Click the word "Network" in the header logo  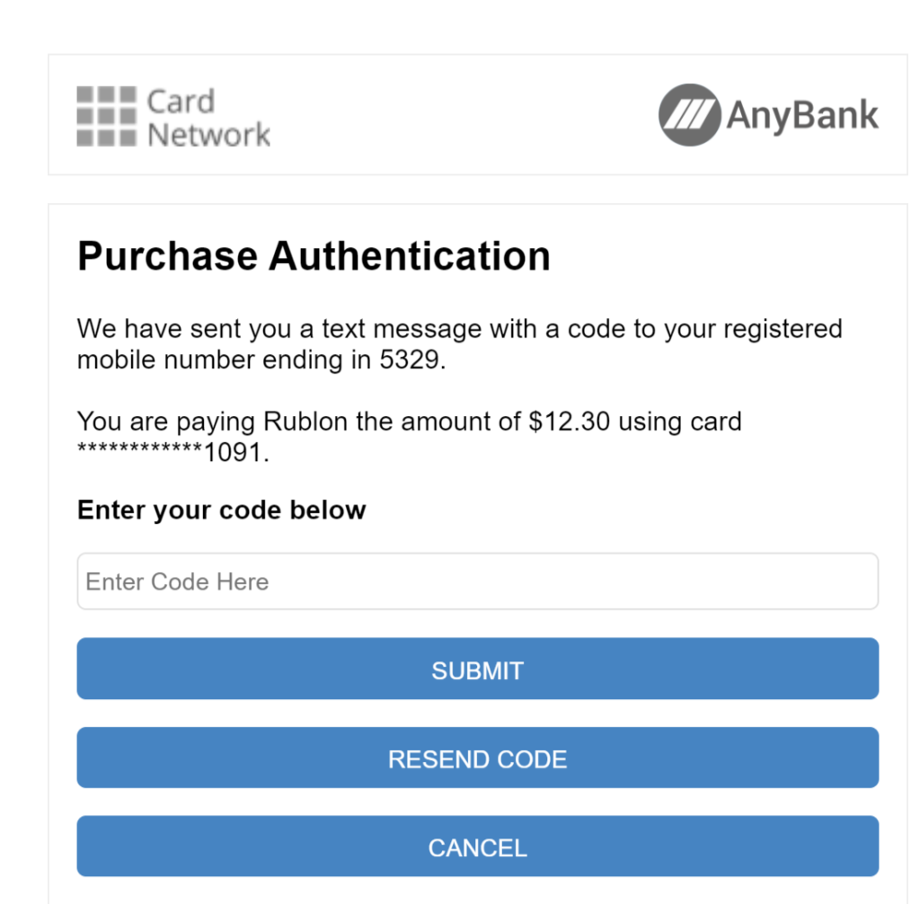(208, 135)
